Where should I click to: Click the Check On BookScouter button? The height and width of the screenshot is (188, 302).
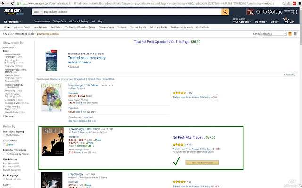click(202, 163)
